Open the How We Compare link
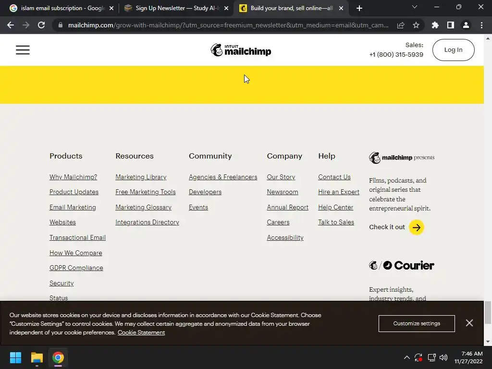This screenshot has height=369, width=492. tap(75, 253)
